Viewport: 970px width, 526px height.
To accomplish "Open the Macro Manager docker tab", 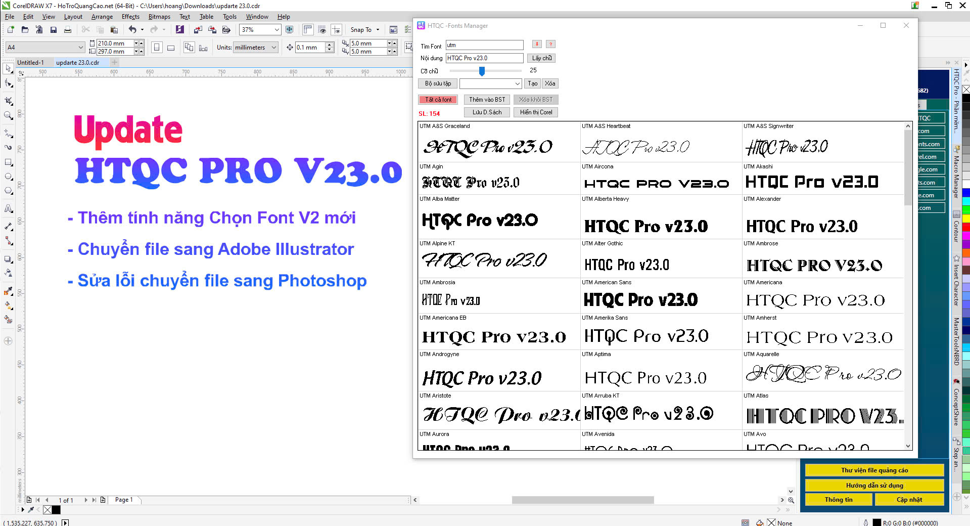I will [x=956, y=172].
